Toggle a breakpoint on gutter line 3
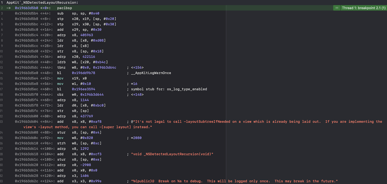Screen dimensions: 387x184 coord(2,13)
